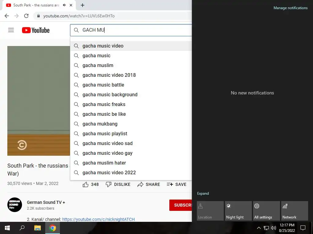The height and width of the screenshot is (234, 313).
Task: Click the address bar URL
Action: pyautogui.click(x=79, y=16)
